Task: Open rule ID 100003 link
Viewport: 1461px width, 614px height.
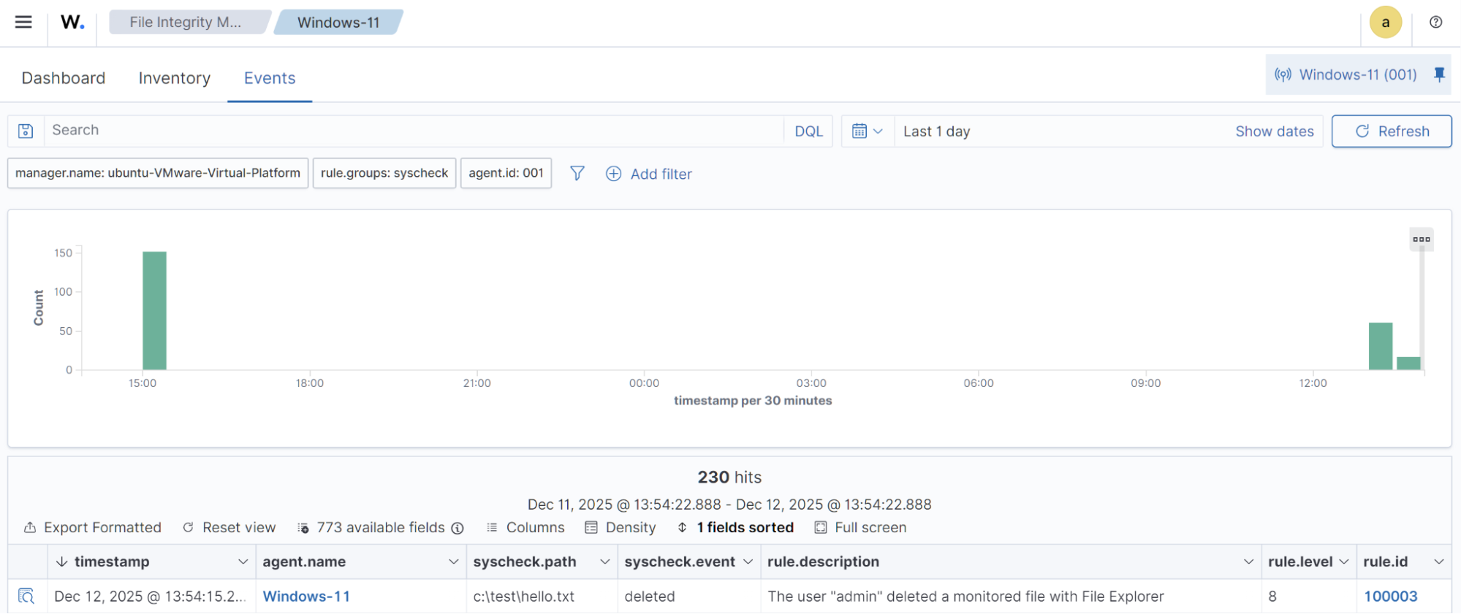Action: (x=1390, y=596)
